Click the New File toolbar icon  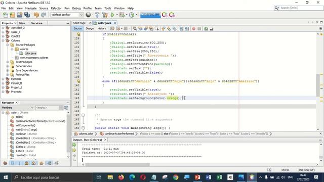coord(6,15)
